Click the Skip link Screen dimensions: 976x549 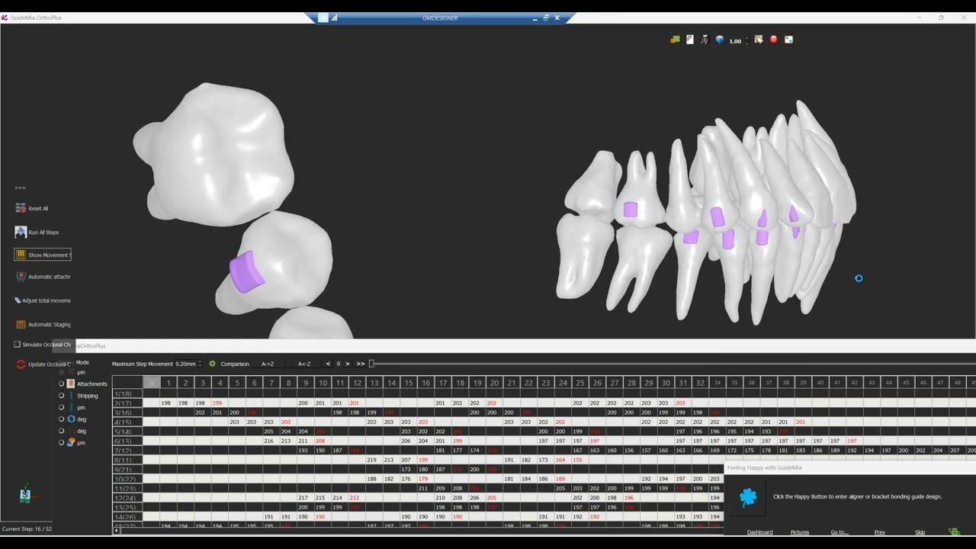point(920,532)
